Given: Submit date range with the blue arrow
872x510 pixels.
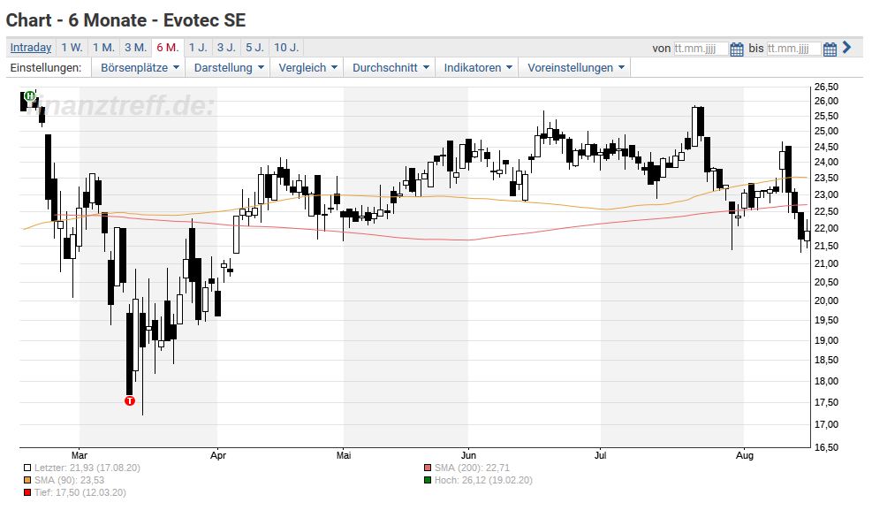Looking at the screenshot, I should (847, 47).
